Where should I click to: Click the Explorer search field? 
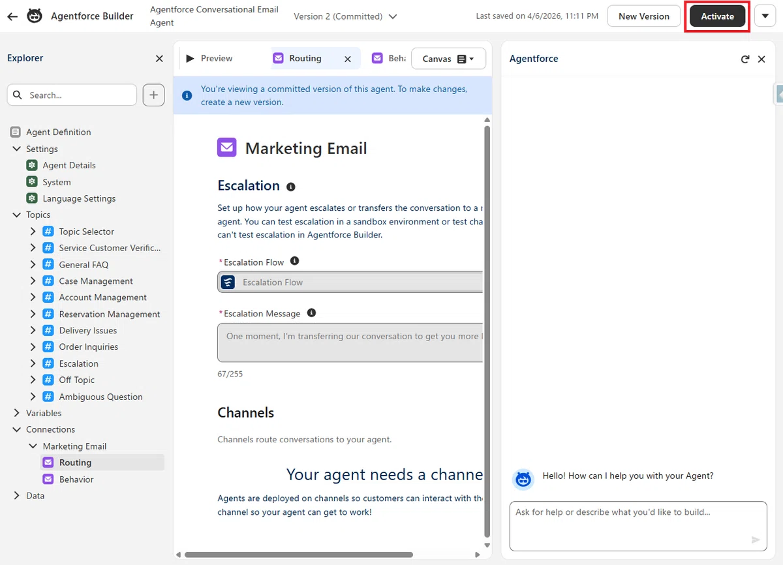(72, 95)
